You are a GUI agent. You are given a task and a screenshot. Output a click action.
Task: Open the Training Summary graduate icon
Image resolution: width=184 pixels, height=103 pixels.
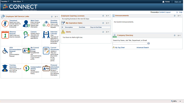[x=5, y=68]
